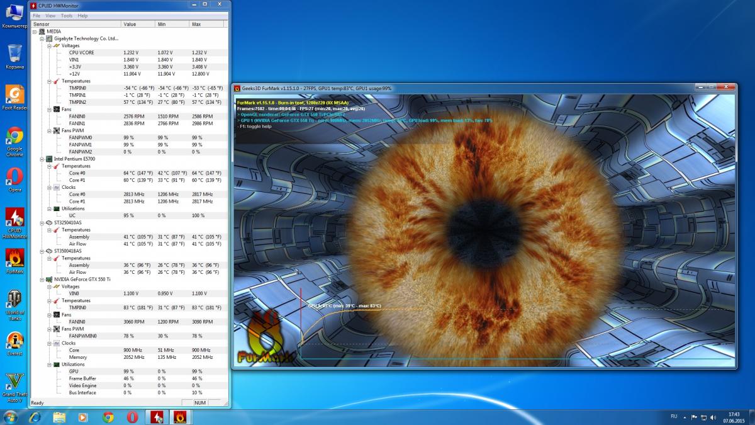Click the graphics card icon beside NVIDIA GeForce

click(x=49, y=279)
